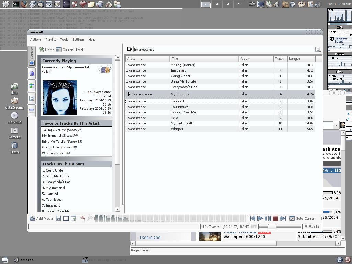352x264 pixels.
Task: Click favorite track link Taking Over Me (Score: 74)
Action: (62, 130)
